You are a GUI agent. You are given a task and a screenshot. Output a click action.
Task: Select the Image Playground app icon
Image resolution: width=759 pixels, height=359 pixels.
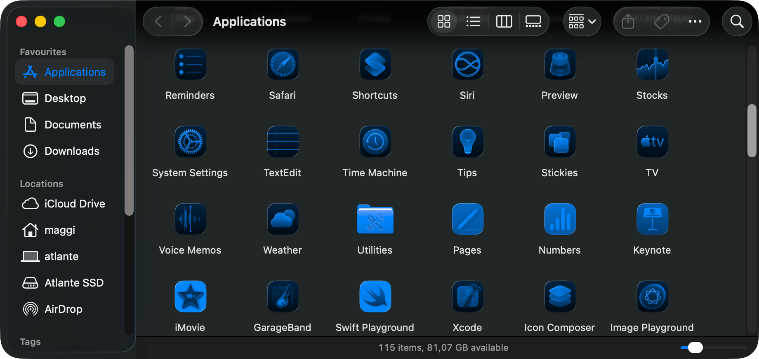pyautogui.click(x=652, y=296)
